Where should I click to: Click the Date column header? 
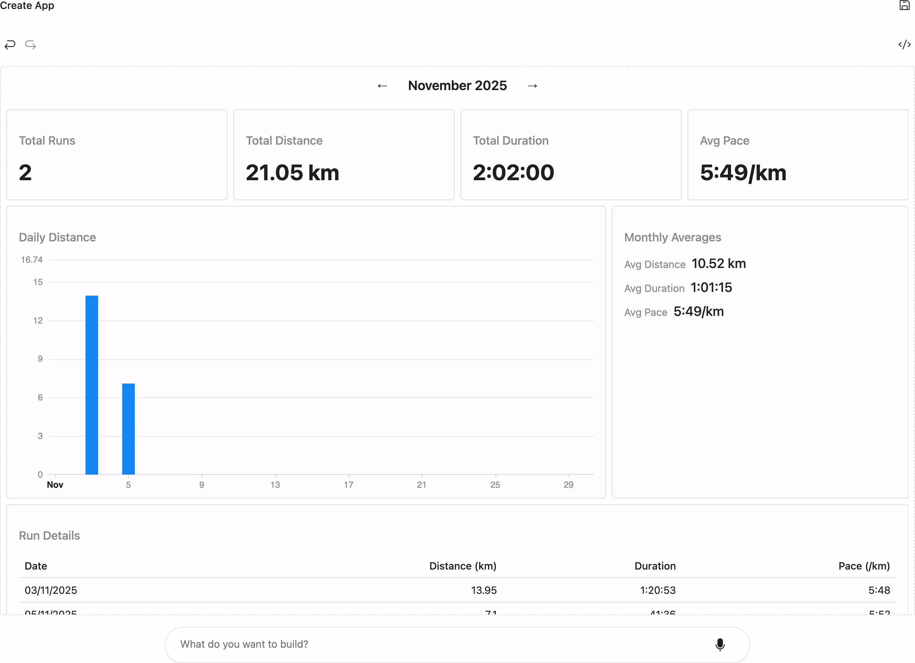click(x=36, y=566)
